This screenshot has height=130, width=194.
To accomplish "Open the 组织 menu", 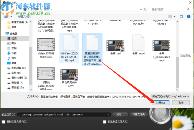I will [8, 17].
